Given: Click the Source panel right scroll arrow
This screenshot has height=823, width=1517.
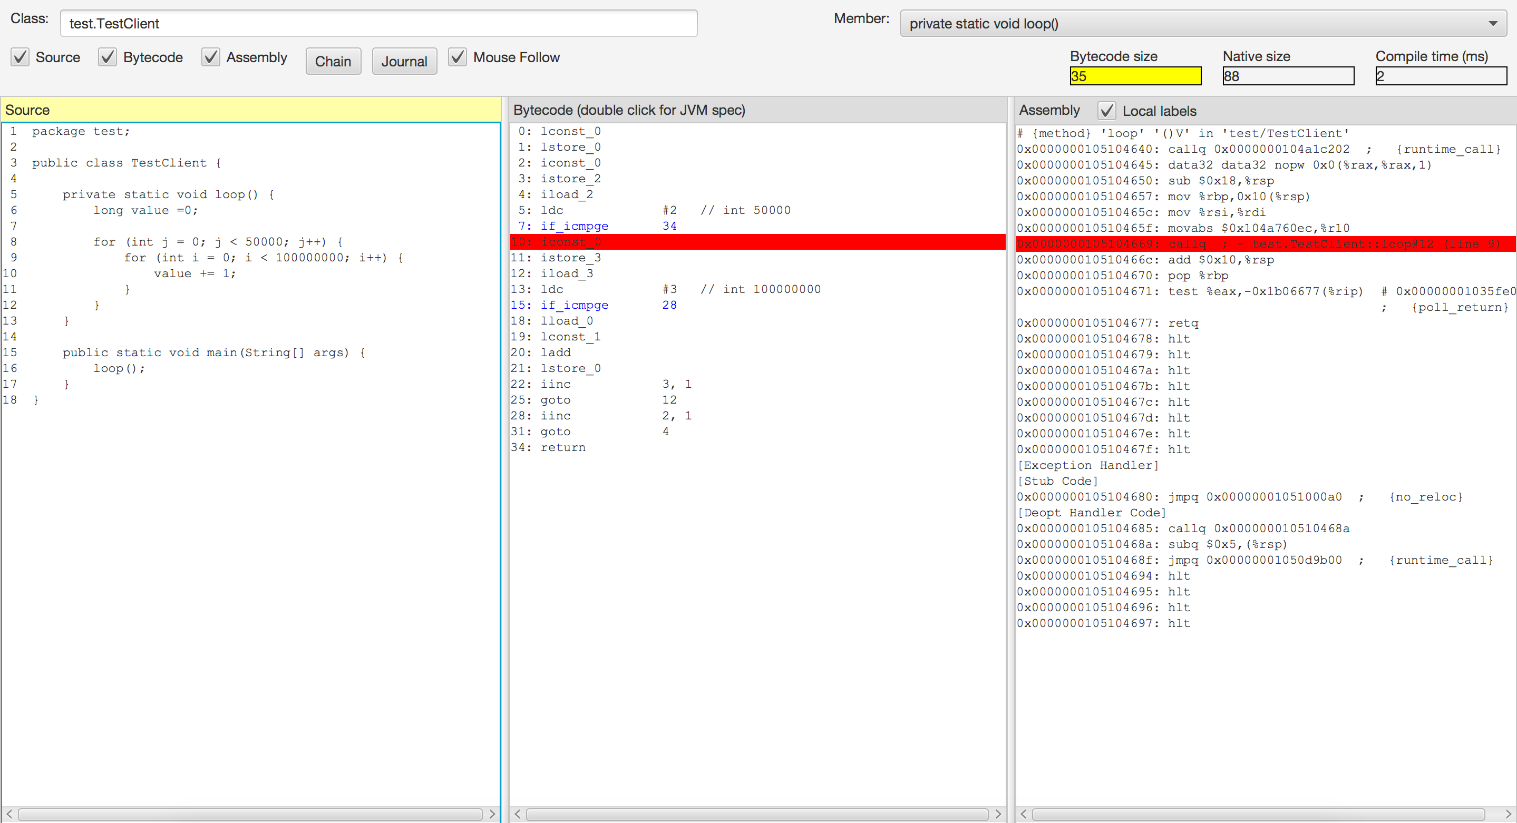Looking at the screenshot, I should click(x=492, y=814).
